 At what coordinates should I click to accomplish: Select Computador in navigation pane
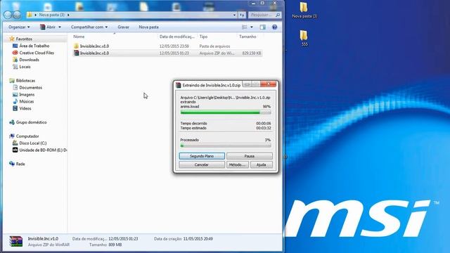(x=27, y=136)
